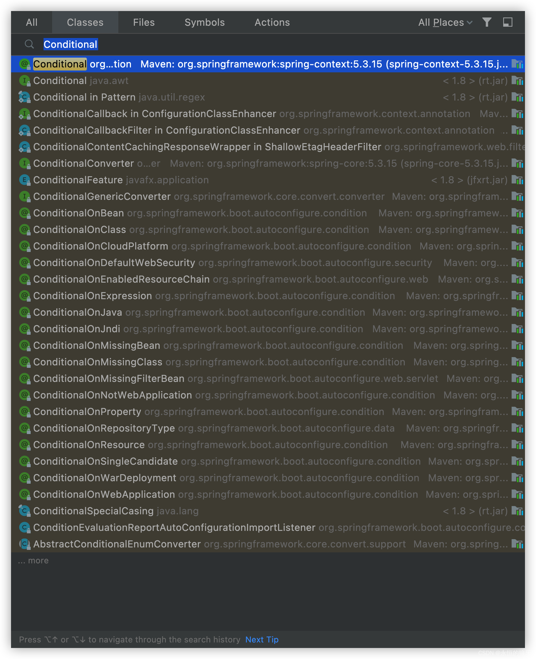Screen dimensions: 536x659
Task: Click class icon of ConditionalSpecialCasing row
Action: pyautogui.click(x=25, y=511)
